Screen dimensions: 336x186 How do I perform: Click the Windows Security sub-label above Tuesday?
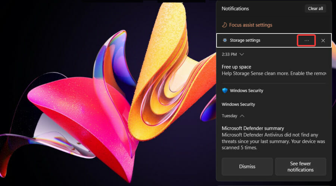(238, 105)
